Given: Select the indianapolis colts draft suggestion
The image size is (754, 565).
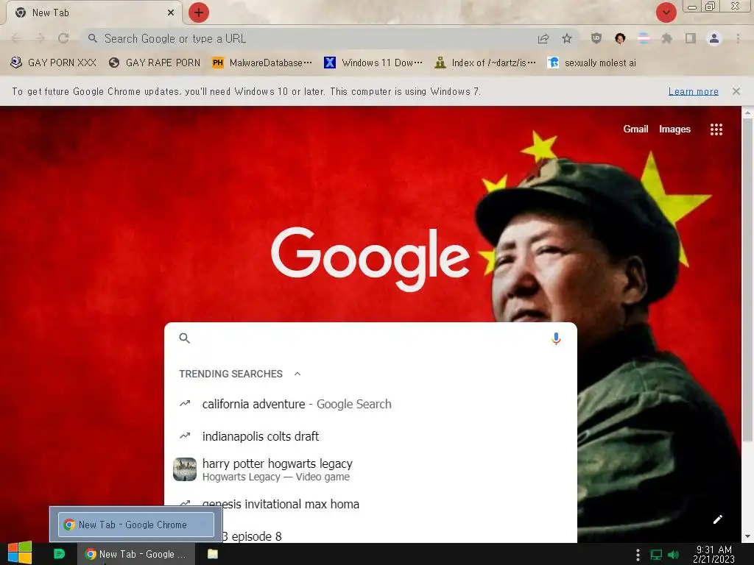Looking at the screenshot, I should (x=370, y=436).
